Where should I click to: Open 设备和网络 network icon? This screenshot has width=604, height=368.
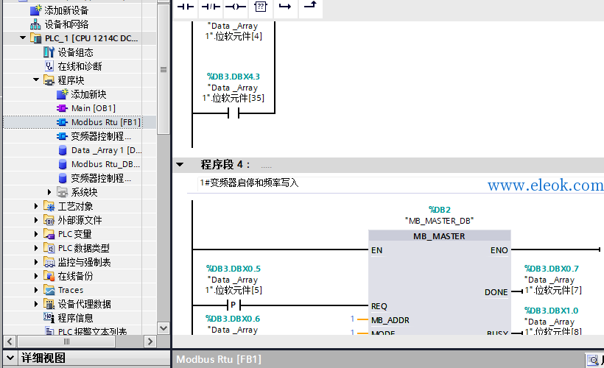[x=35, y=24]
